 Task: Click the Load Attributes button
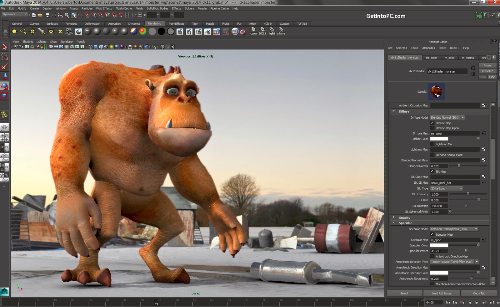pyautogui.click(x=442, y=293)
